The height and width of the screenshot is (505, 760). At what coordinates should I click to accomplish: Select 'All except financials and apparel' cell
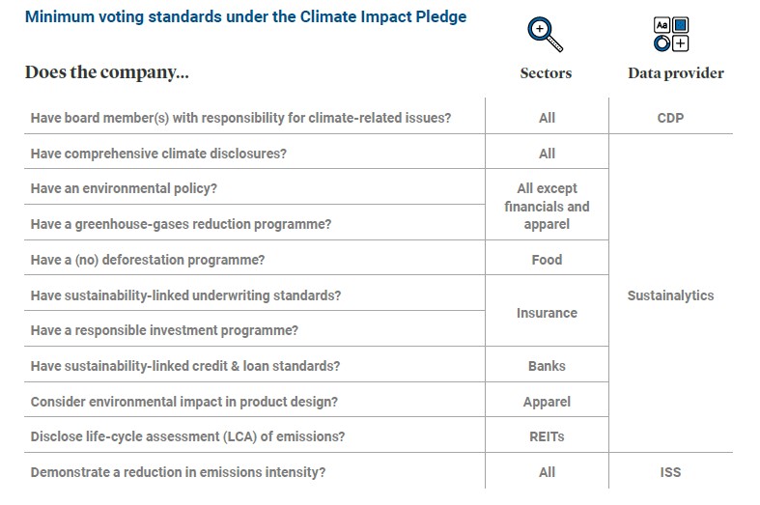[x=547, y=207]
